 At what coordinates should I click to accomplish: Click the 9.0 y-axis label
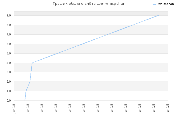click(9, 16)
